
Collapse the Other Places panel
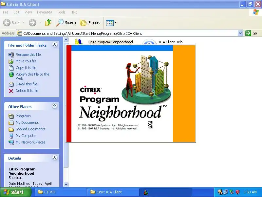click(54, 106)
